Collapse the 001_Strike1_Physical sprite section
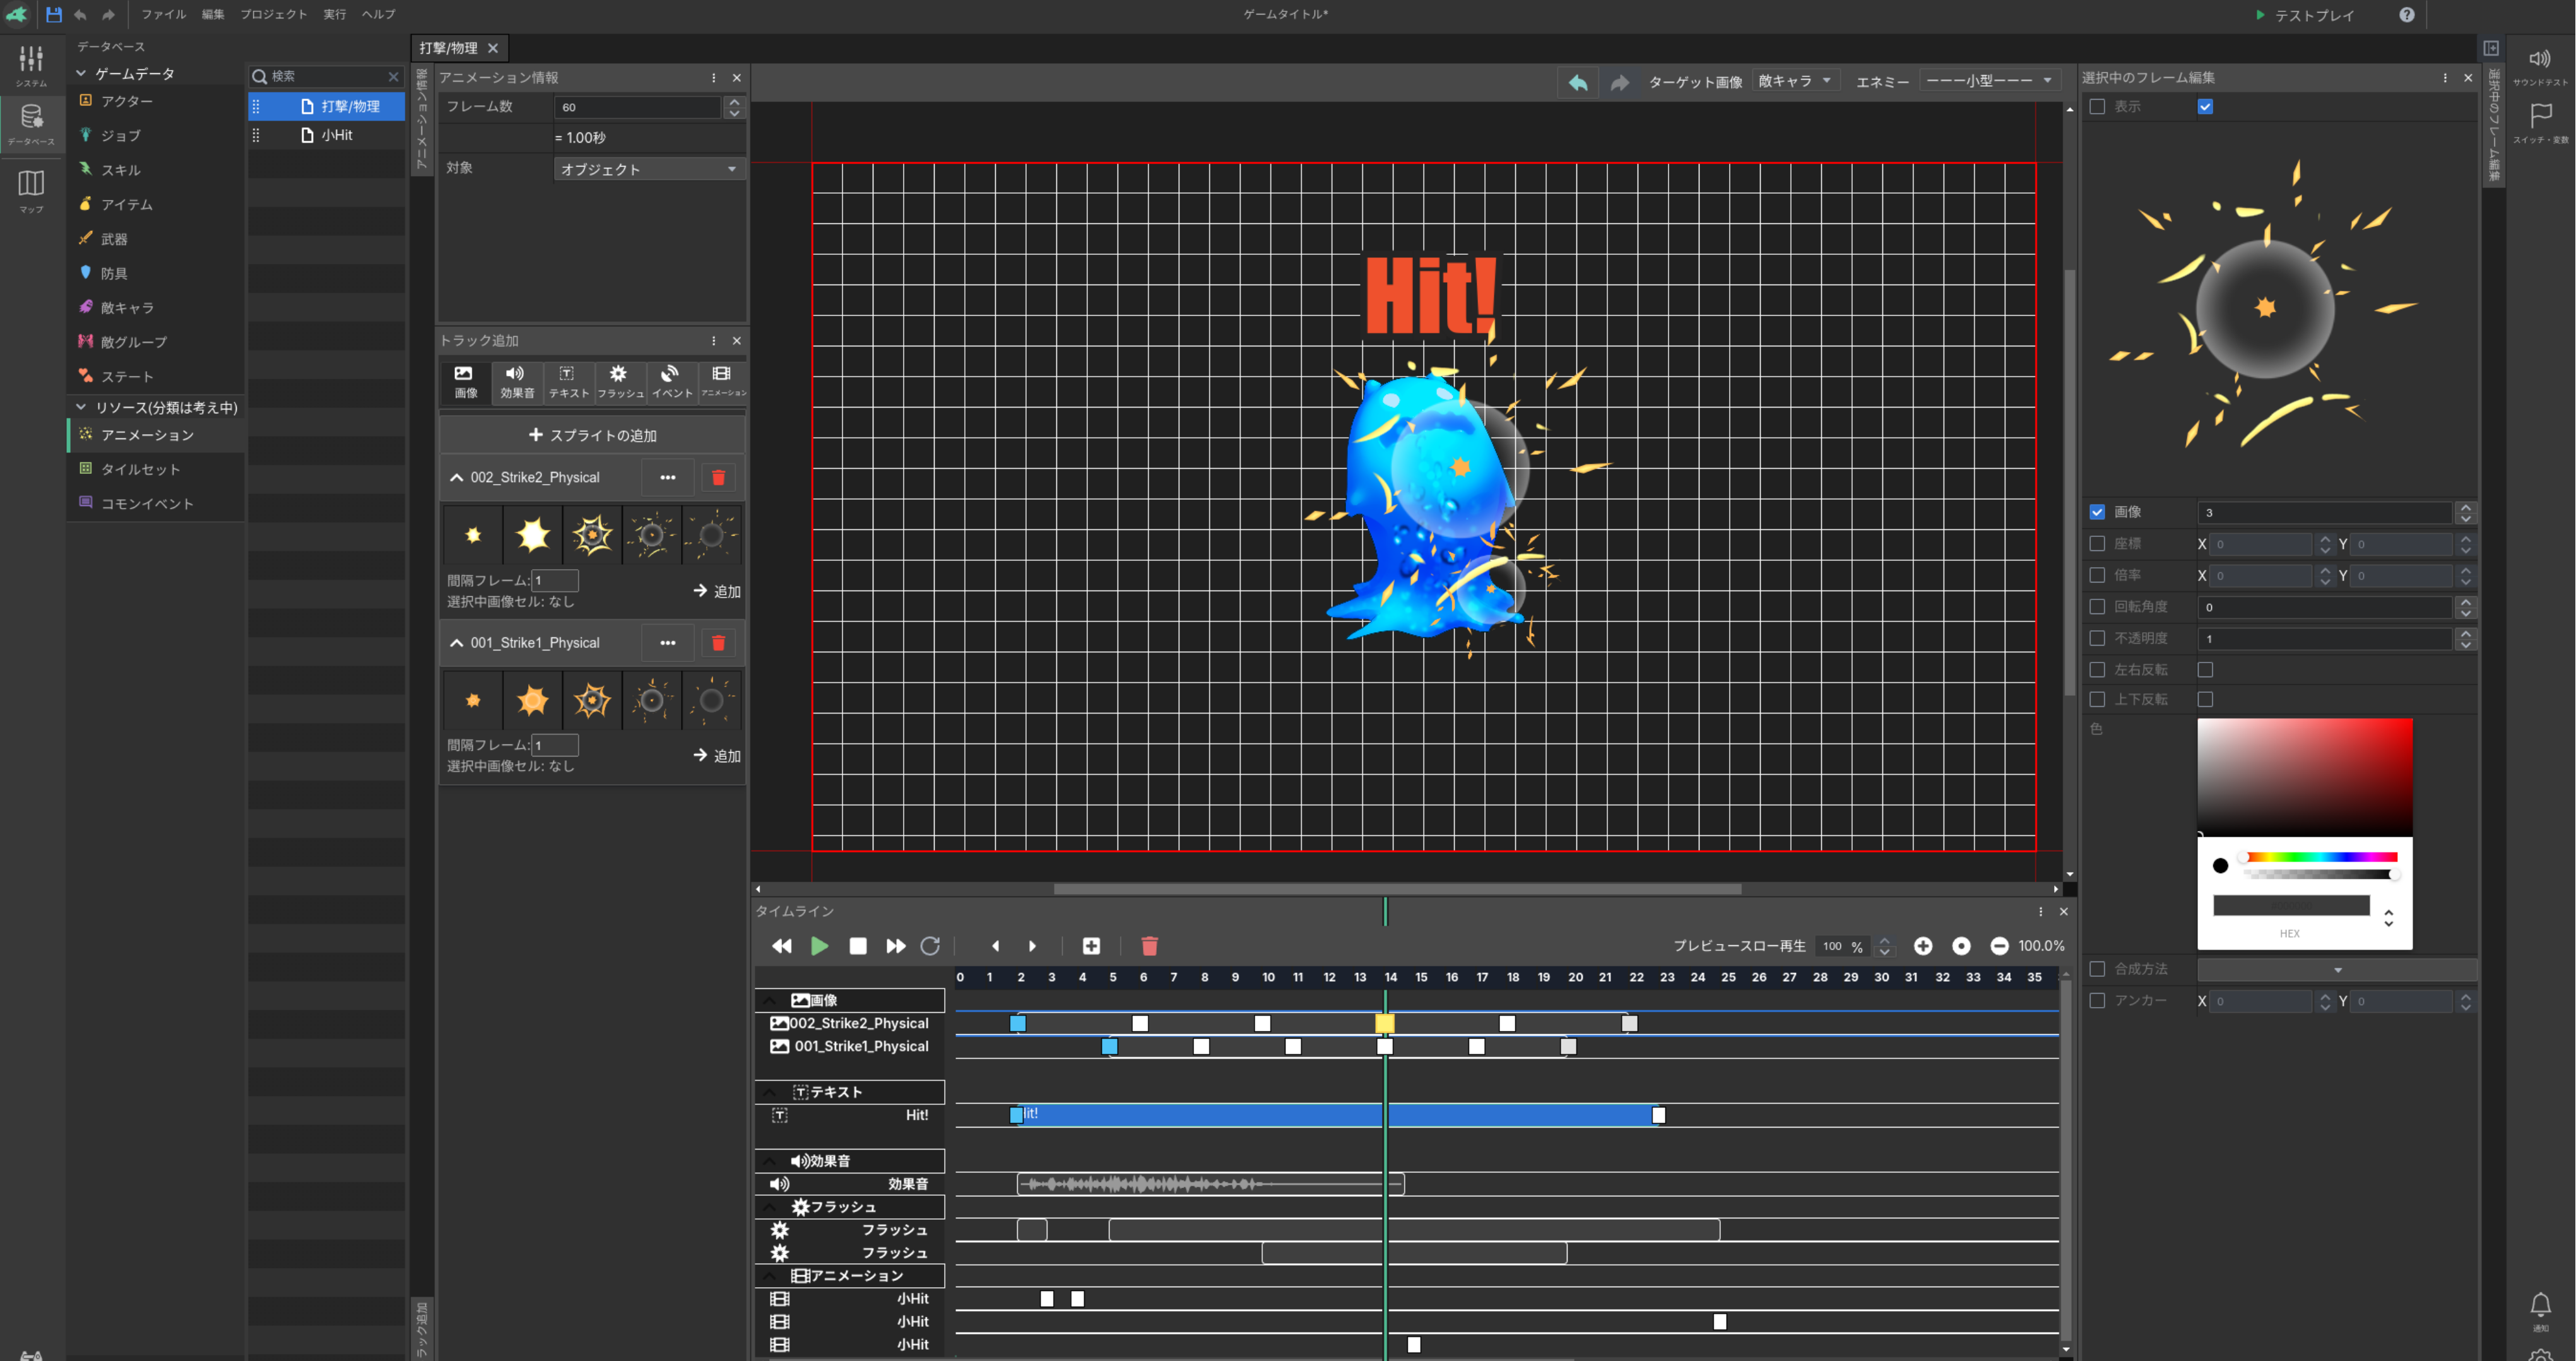The image size is (2576, 1361). coord(457,643)
